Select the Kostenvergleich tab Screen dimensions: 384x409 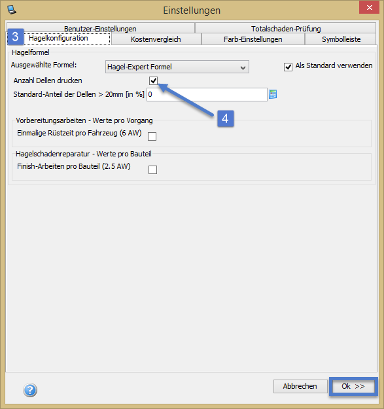click(x=156, y=39)
